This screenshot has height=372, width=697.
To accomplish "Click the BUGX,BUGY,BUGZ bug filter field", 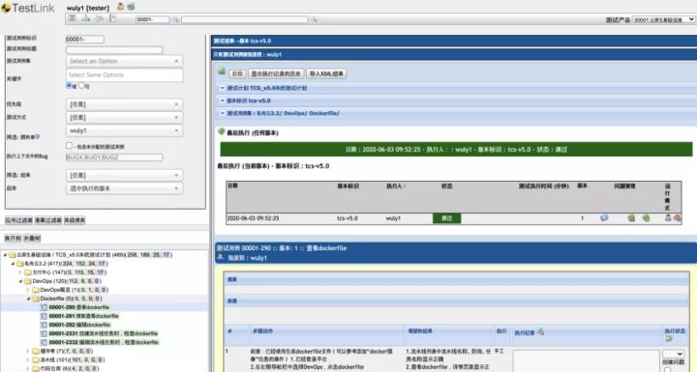I will click(x=114, y=157).
